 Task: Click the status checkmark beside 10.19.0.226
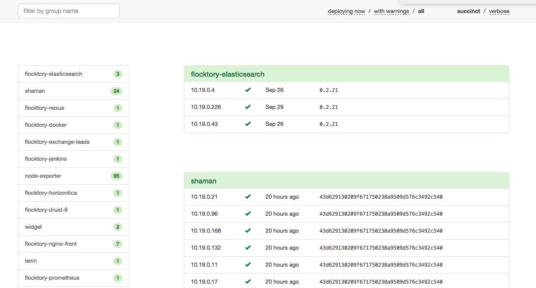click(248, 107)
